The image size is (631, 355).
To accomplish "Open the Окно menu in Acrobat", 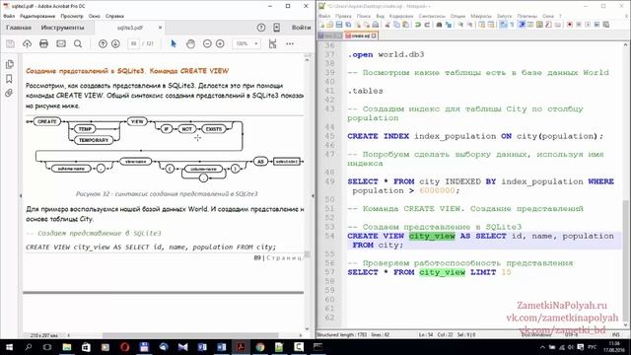I will click(95, 16).
